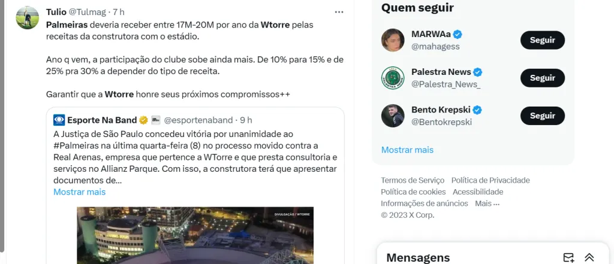Click Palestra News profile logo
The height and width of the screenshot is (264, 614).
[x=393, y=78]
